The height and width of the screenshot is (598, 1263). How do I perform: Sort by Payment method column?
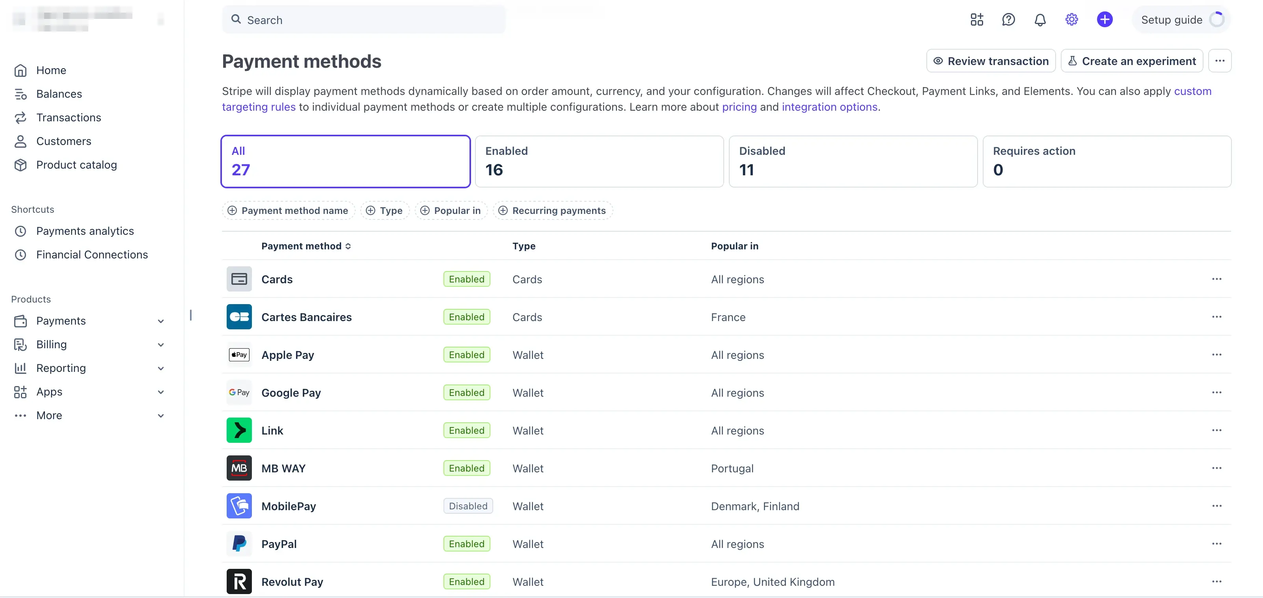[x=306, y=245]
